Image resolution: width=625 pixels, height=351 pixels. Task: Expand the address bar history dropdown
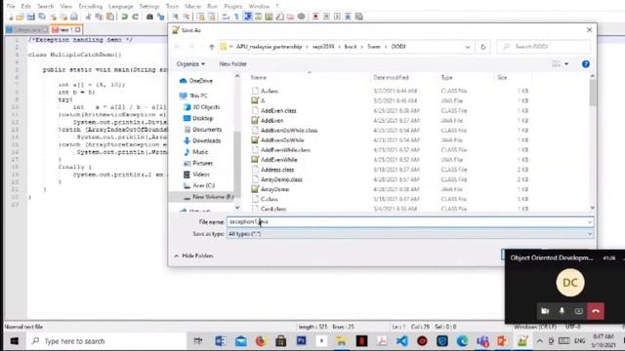click(x=468, y=47)
